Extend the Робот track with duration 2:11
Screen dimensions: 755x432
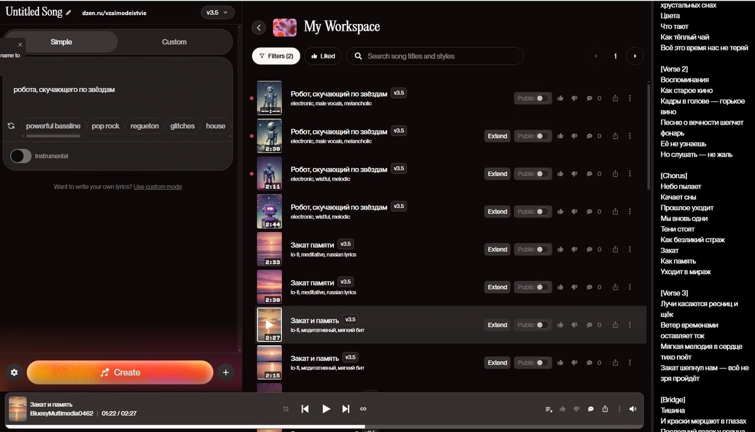point(497,174)
